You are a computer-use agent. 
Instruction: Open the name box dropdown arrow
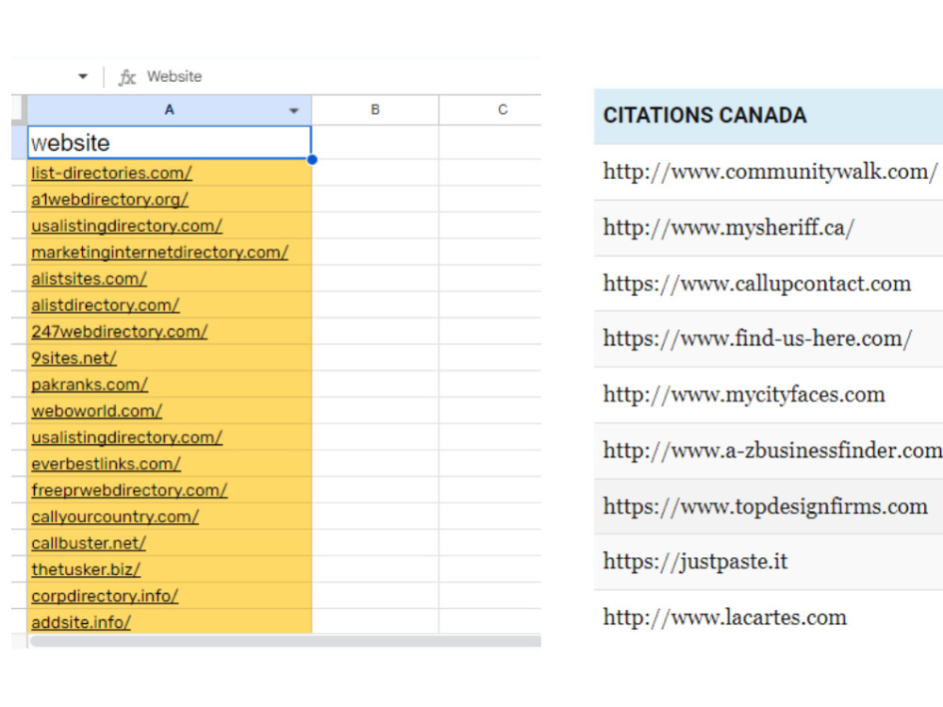(83, 76)
